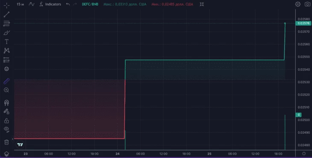The image size is (312, 158).
Task: Open the Indicators dialog
Action: point(50,4)
